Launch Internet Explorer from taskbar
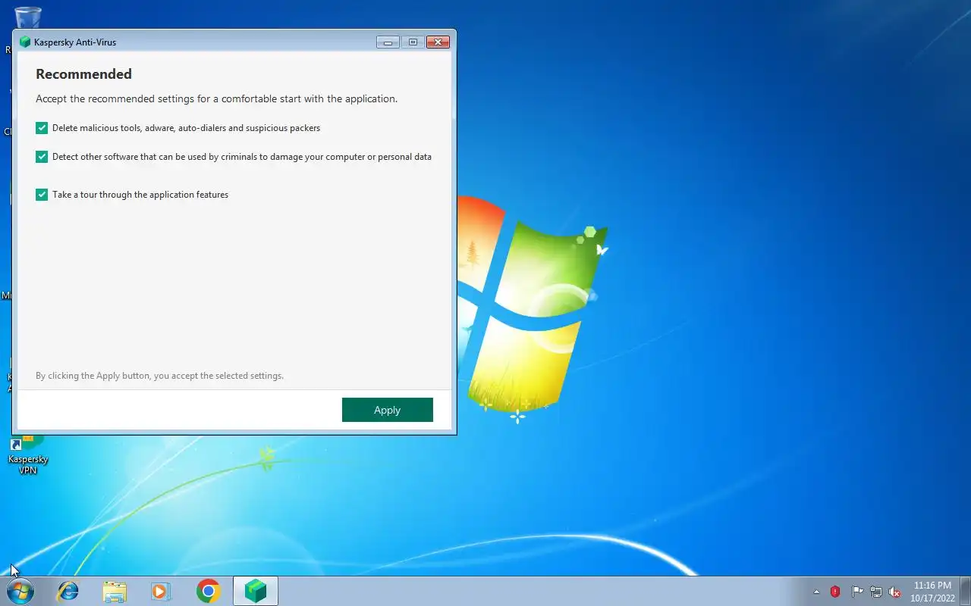The height and width of the screenshot is (606, 971). [x=68, y=591]
